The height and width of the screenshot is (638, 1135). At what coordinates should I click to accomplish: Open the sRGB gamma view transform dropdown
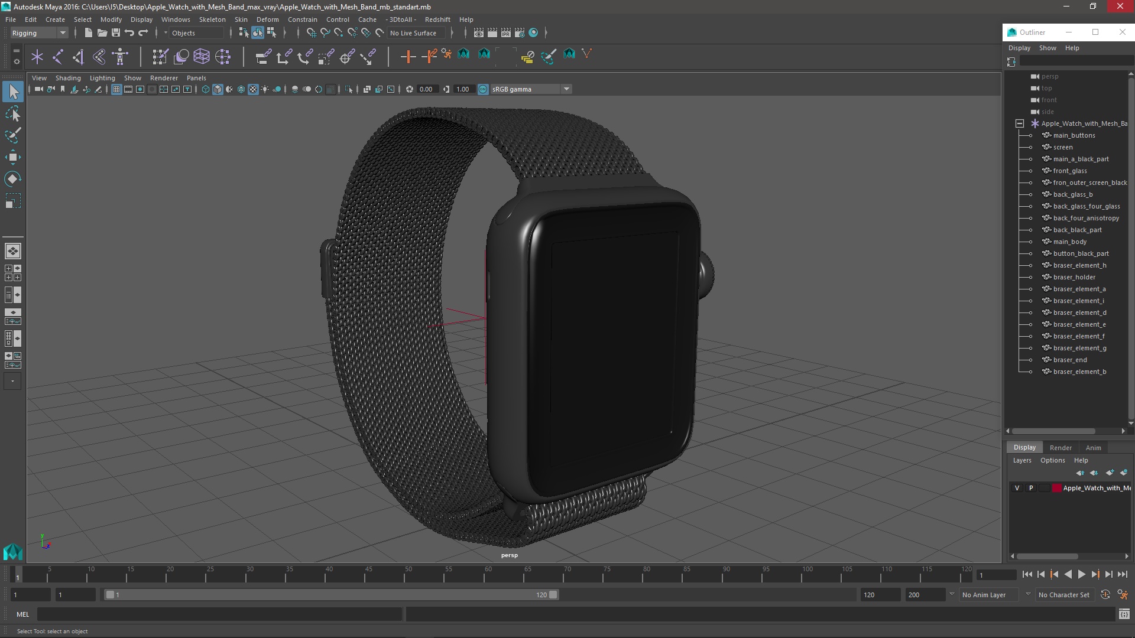[x=531, y=89]
